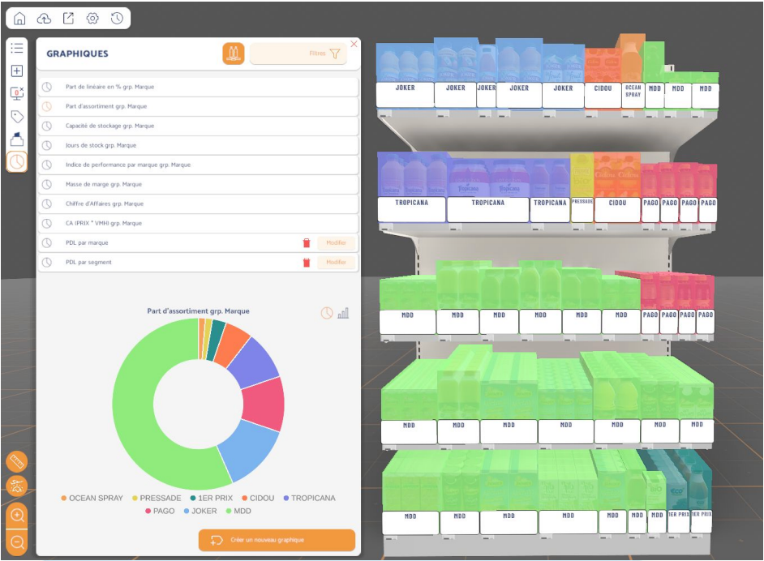The height and width of the screenshot is (561, 764).
Task: Delete the PDL par segment chart
Action: pos(307,263)
